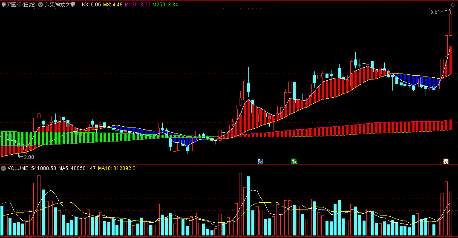Click the M120: 3.55 value label
This screenshot has height=238, width=458.
(x=138, y=5)
